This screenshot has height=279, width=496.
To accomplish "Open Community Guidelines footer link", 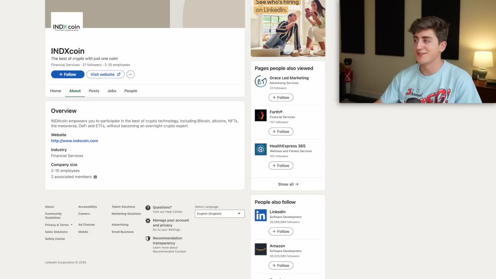I will pyautogui.click(x=53, y=216).
